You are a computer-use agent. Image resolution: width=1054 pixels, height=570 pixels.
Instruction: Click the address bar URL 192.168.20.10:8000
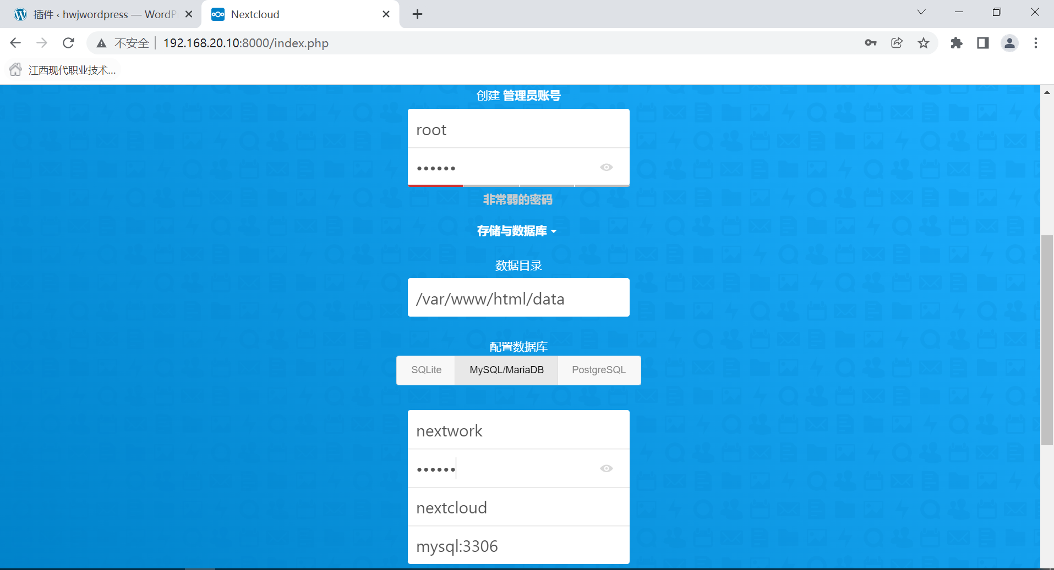pos(245,43)
